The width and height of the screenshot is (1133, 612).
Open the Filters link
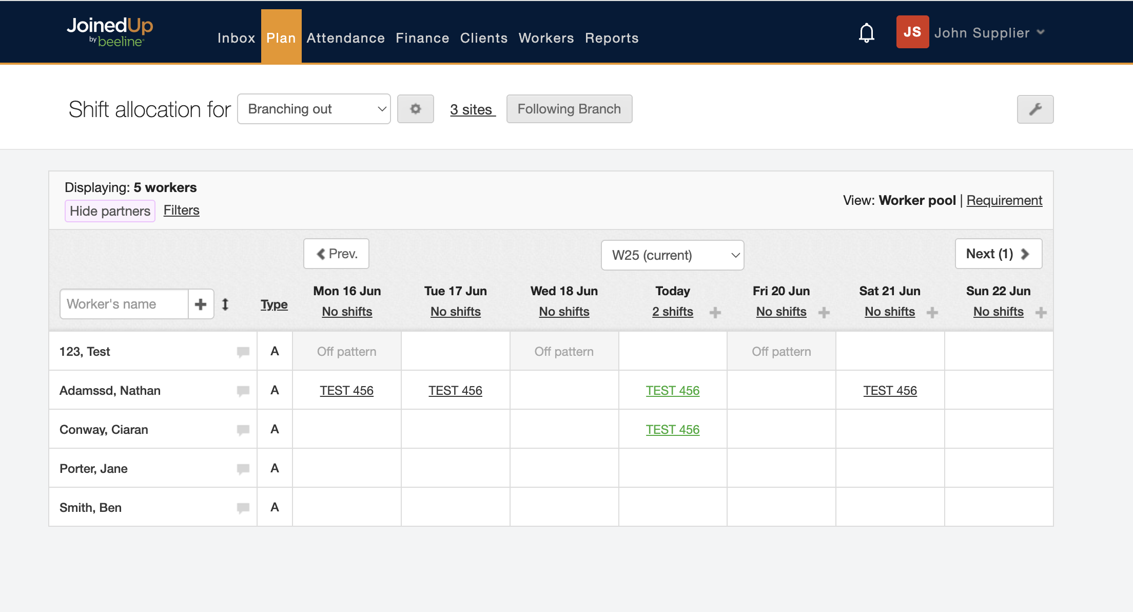pyautogui.click(x=181, y=210)
